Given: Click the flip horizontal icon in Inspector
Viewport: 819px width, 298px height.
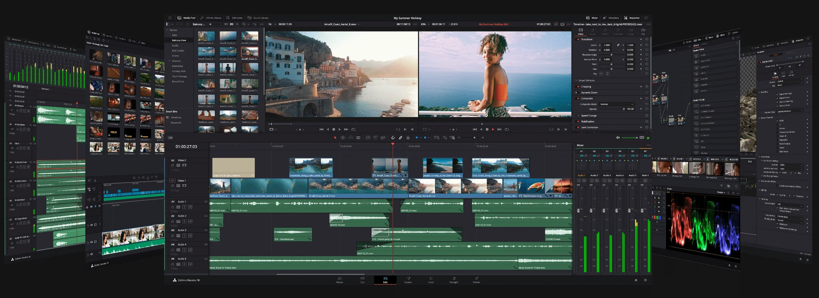Looking at the screenshot, I should [x=601, y=74].
